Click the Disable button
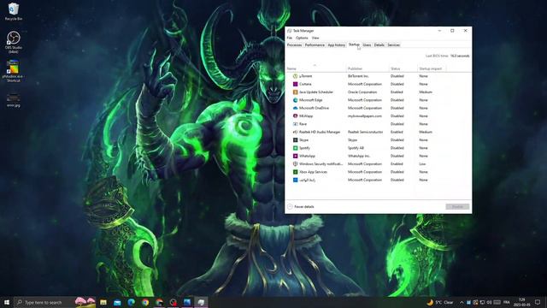 pyautogui.click(x=457, y=207)
